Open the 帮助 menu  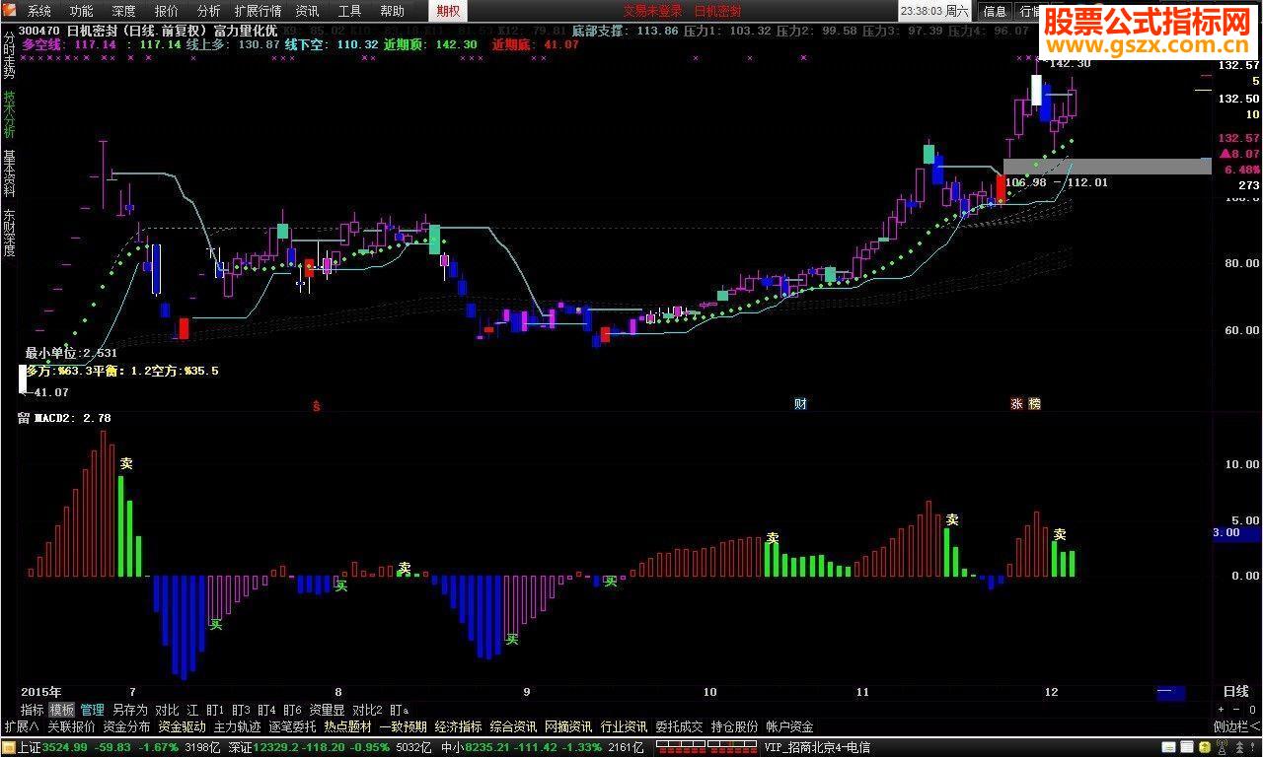pos(392,11)
